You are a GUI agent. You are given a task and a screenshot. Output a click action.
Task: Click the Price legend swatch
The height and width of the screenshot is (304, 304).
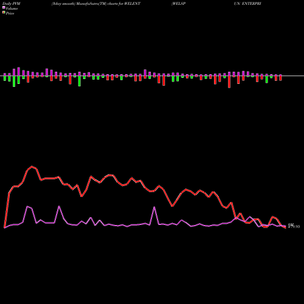pyautogui.click(x=4, y=13)
